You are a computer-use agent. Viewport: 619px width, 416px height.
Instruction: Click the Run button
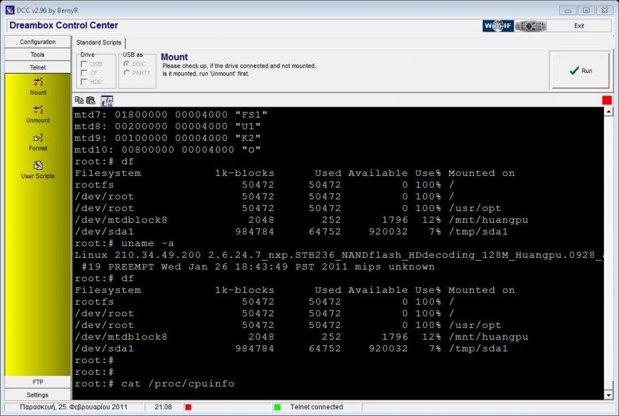tap(580, 71)
